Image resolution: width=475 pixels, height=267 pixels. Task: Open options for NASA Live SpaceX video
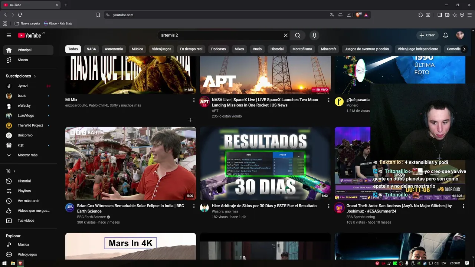pos(328,100)
